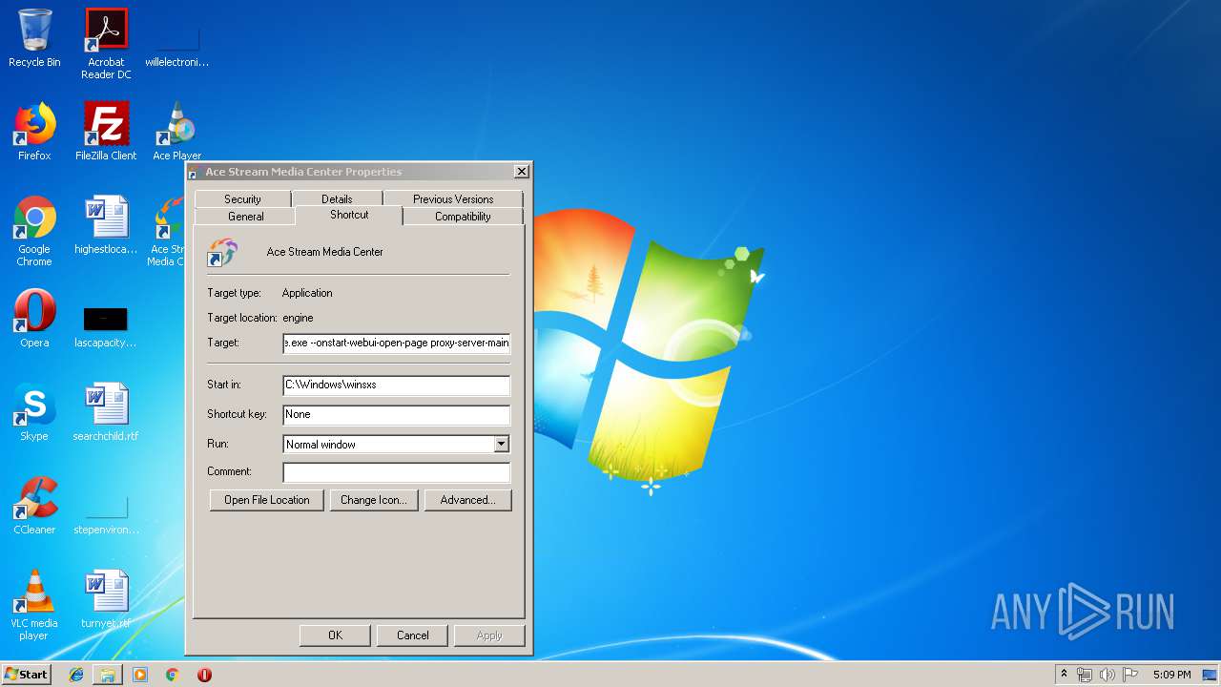1221x687 pixels.
Task: Click the Show desktop button
Action: tap(1211, 675)
